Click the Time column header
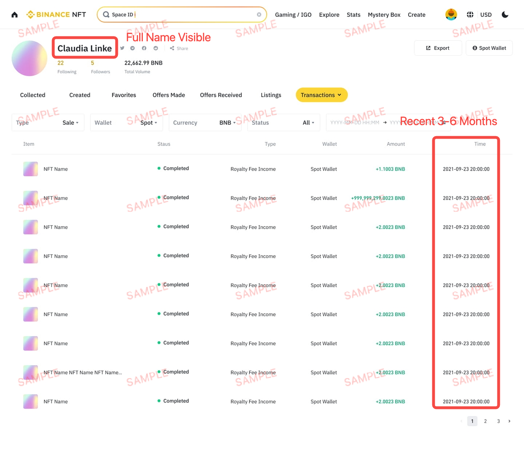 click(x=480, y=144)
